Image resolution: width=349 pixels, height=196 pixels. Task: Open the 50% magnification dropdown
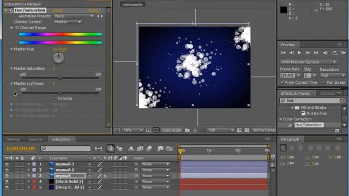pyautogui.click(x=133, y=130)
